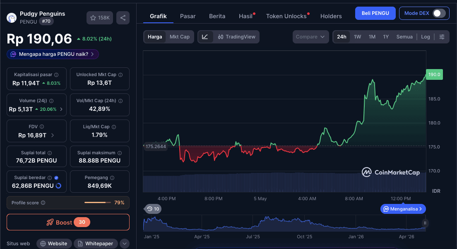The width and height of the screenshot is (457, 249).
Task: Click info icon beside Suplai total
Action: click(x=50, y=153)
